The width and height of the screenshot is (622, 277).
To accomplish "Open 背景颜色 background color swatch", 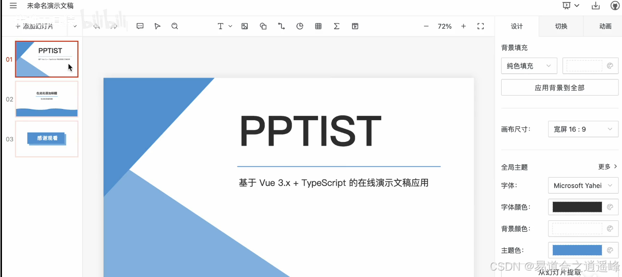I will click(x=583, y=229).
